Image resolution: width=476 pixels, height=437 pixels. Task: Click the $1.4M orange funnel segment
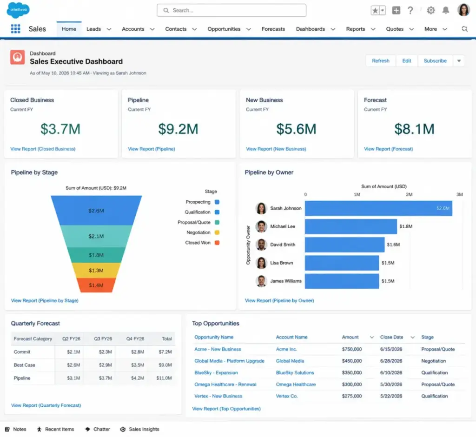click(96, 285)
